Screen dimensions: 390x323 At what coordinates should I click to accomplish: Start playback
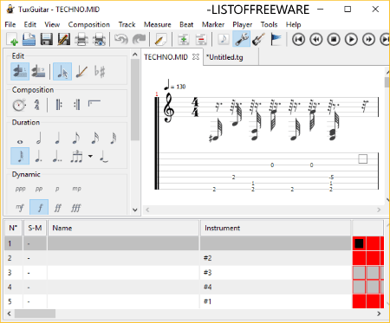point(351,39)
